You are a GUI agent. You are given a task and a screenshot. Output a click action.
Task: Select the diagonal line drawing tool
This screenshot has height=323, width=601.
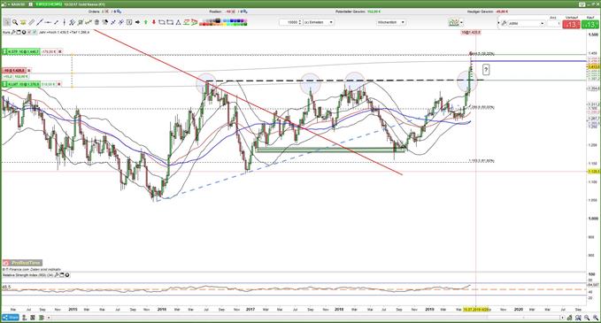click(40, 22)
